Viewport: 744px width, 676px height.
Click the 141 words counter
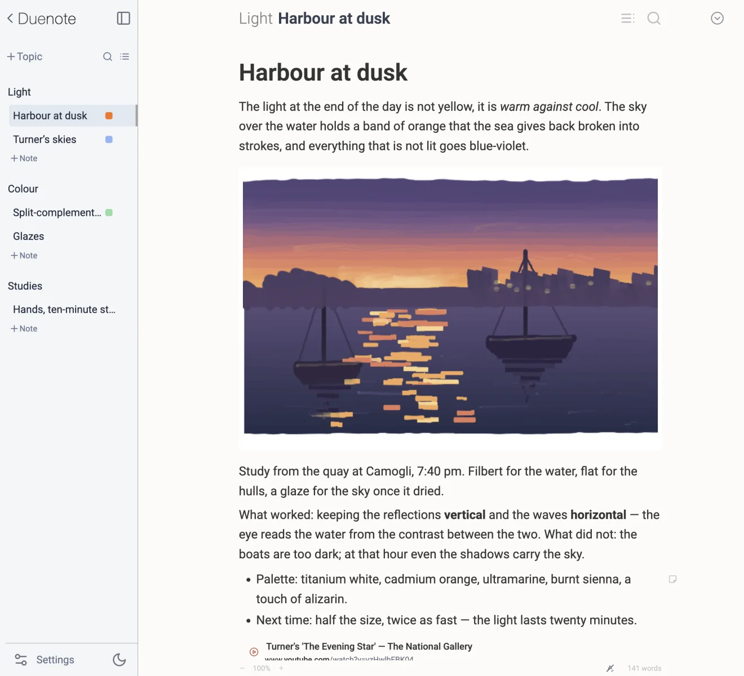point(645,668)
